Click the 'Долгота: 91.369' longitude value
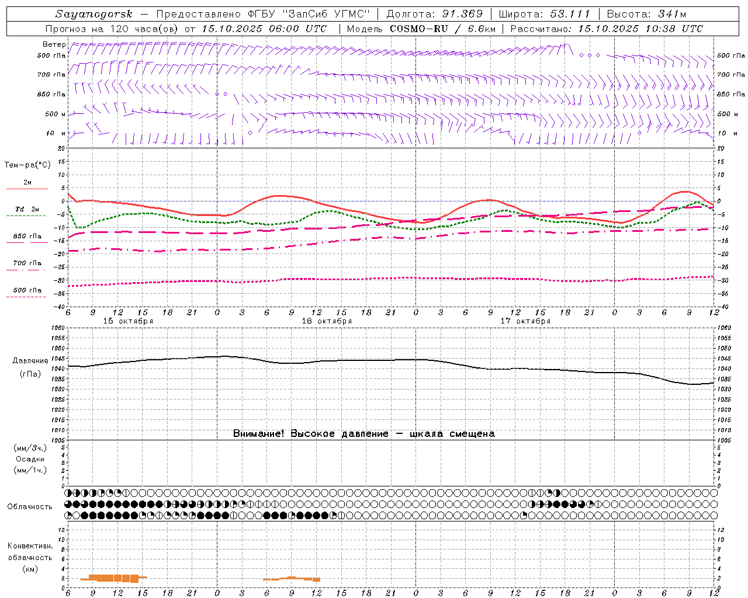The width and height of the screenshot is (748, 598). click(x=435, y=14)
